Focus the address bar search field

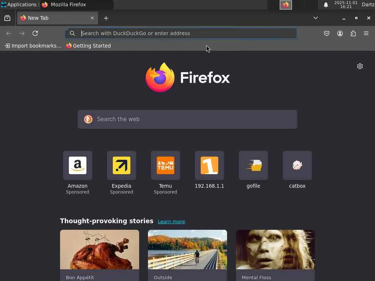tap(181, 33)
